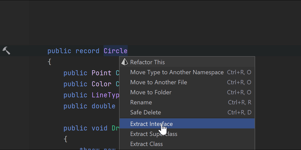Click the public keyword before record
The width and height of the screenshot is (301, 150).
(x=59, y=51)
